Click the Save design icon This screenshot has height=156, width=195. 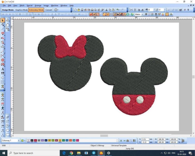[x=82, y=10]
